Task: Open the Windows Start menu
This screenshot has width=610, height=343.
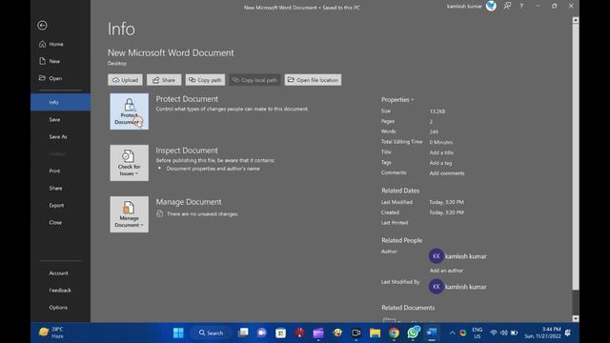Action: click(178, 333)
